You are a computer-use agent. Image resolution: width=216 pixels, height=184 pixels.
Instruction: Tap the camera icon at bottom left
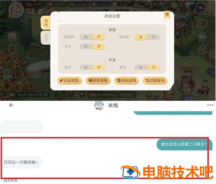(x=12, y=95)
